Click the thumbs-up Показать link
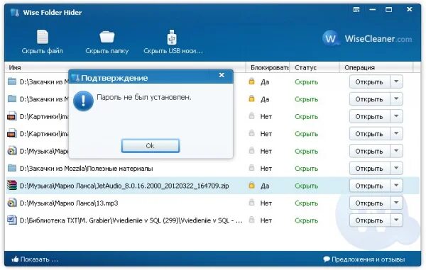Image resolution: width=426 pixels, height=270 pixels. 35,259
